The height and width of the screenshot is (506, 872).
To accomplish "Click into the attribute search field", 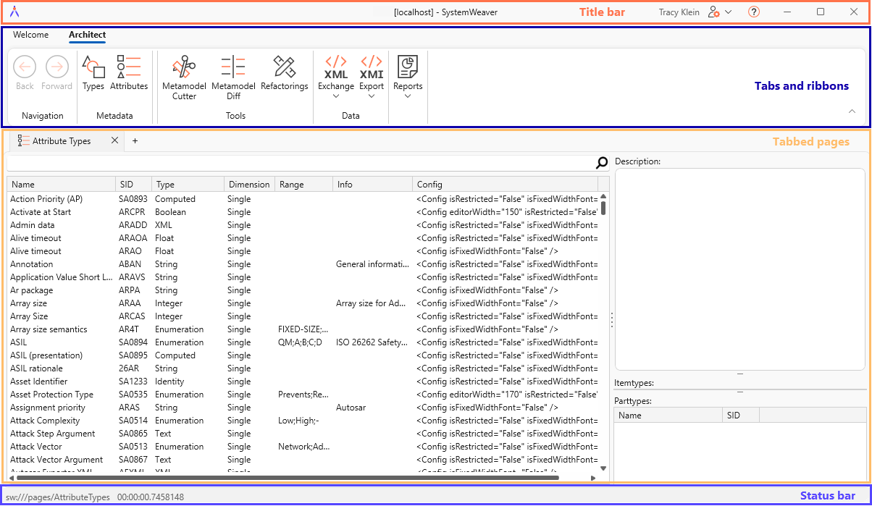I will (301, 164).
